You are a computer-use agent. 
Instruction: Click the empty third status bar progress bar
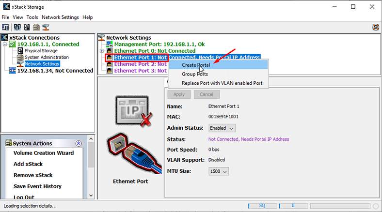pos(340,206)
